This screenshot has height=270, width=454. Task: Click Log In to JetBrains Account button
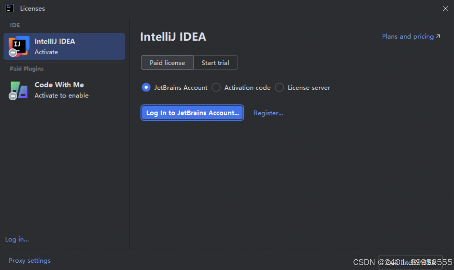(192, 113)
